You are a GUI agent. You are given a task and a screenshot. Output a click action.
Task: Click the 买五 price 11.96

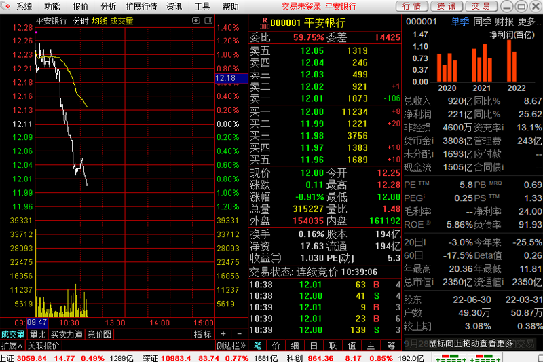pyautogui.click(x=312, y=160)
